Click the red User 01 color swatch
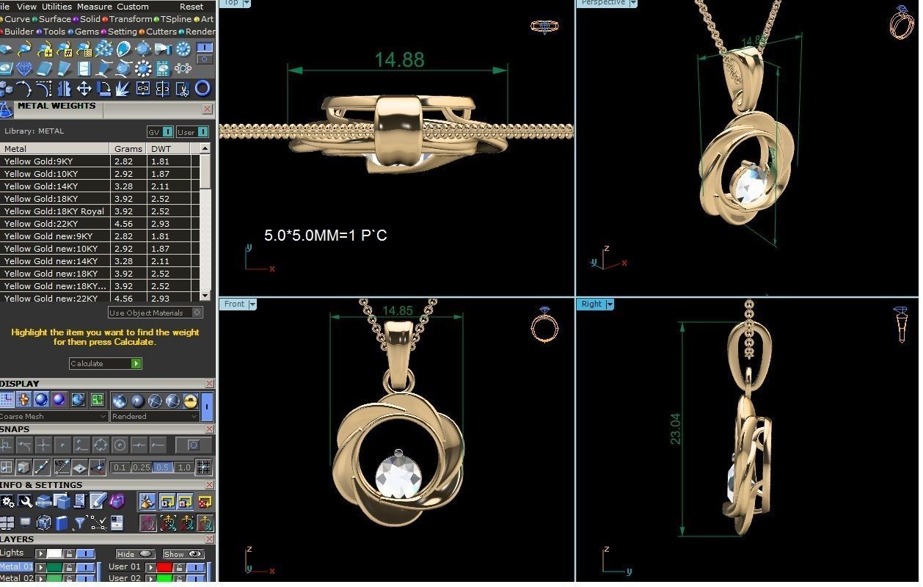Image resolution: width=923 pixels, height=587 pixels. point(164,567)
